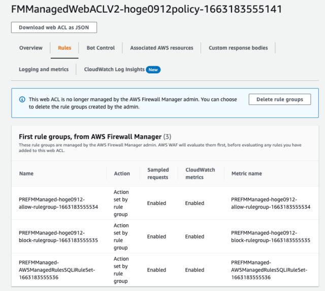
Task: Open the Logging and metrics tab
Action: click(44, 69)
